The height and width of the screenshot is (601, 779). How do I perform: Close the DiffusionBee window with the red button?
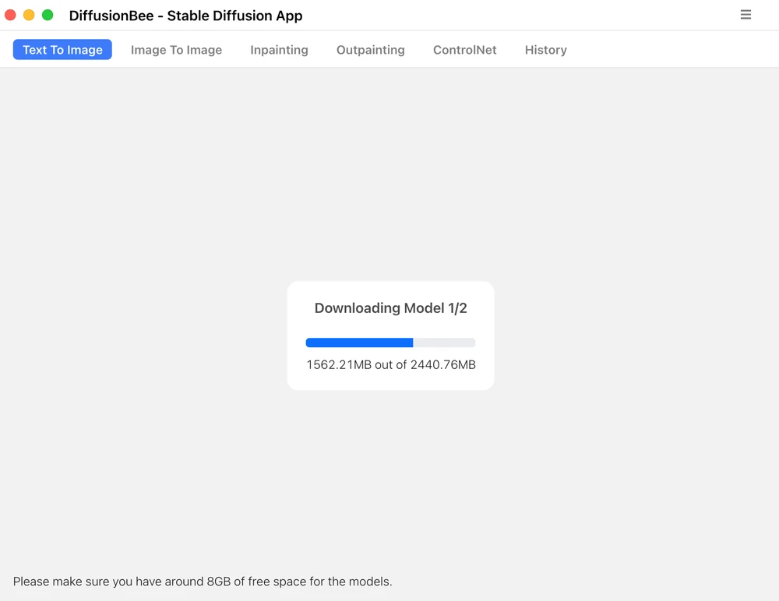tap(10, 16)
